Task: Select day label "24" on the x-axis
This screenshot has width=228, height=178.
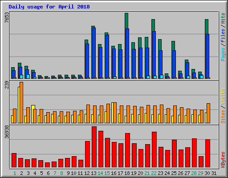Action: coord(167,173)
